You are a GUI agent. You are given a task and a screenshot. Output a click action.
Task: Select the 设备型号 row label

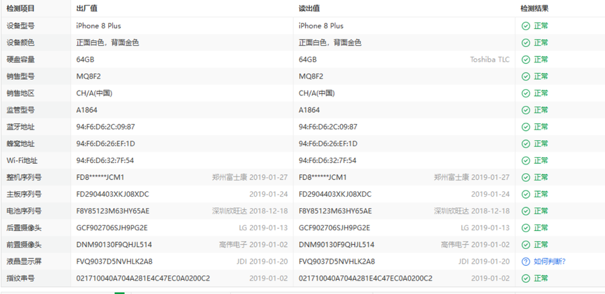20,26
